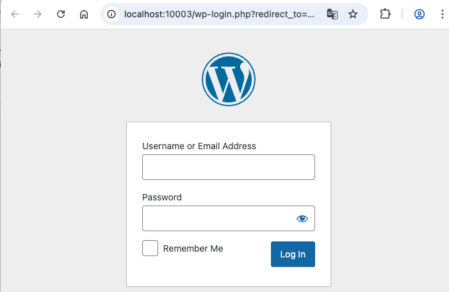Viewport: 449px width, 292px height.
Task: Submit the form with Log In
Action: pyautogui.click(x=293, y=254)
